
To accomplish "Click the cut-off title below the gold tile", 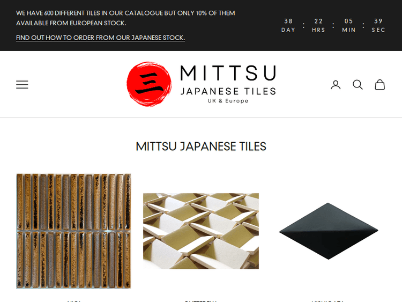I will [201, 301].
